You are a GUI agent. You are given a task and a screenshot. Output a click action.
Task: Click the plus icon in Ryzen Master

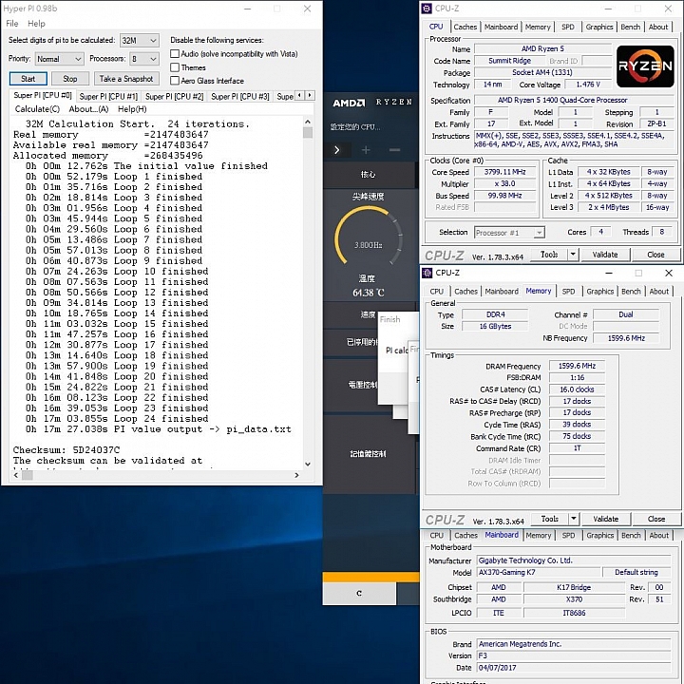(367, 150)
